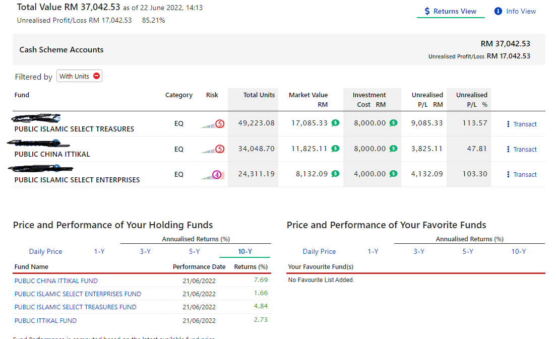556x339 pixels.
Task: Click risk level 5 icon for Public Islamic Select Treasures
Action: tap(219, 124)
